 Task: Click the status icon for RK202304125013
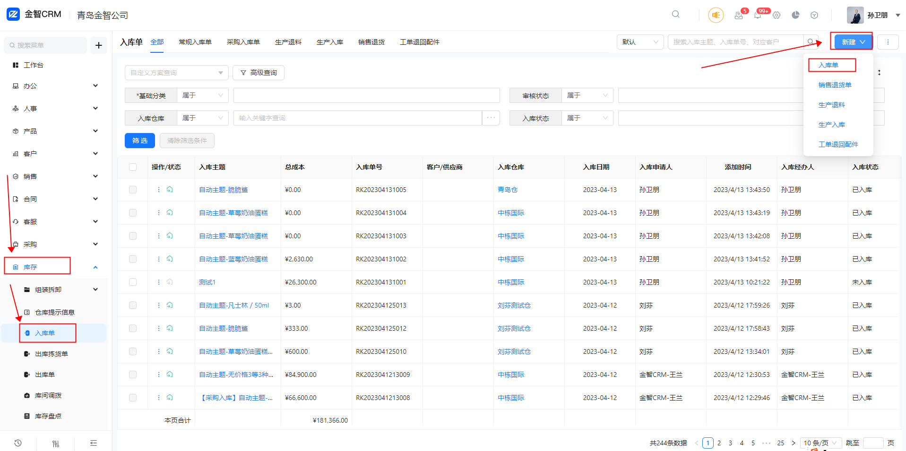170,305
